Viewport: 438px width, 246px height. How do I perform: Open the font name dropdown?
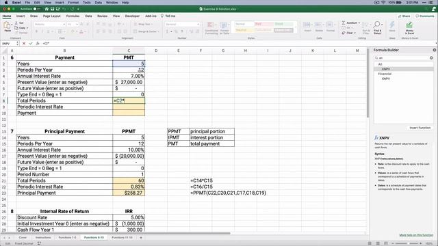(64, 25)
